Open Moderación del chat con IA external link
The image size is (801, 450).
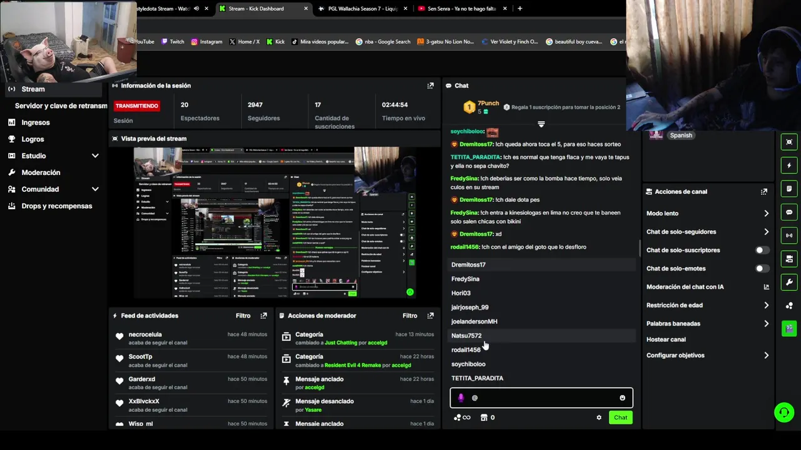point(766,287)
